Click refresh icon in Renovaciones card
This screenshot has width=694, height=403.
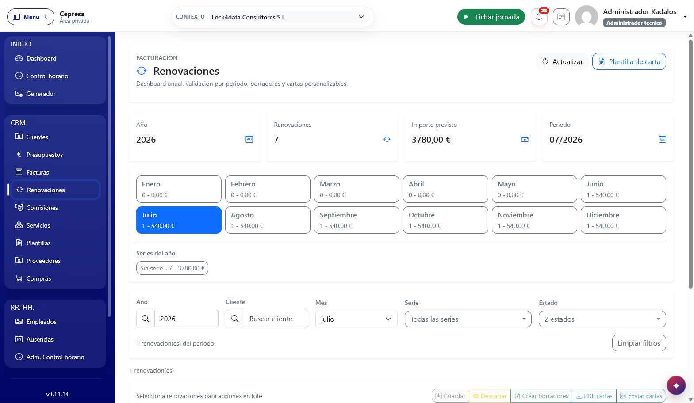pos(387,139)
